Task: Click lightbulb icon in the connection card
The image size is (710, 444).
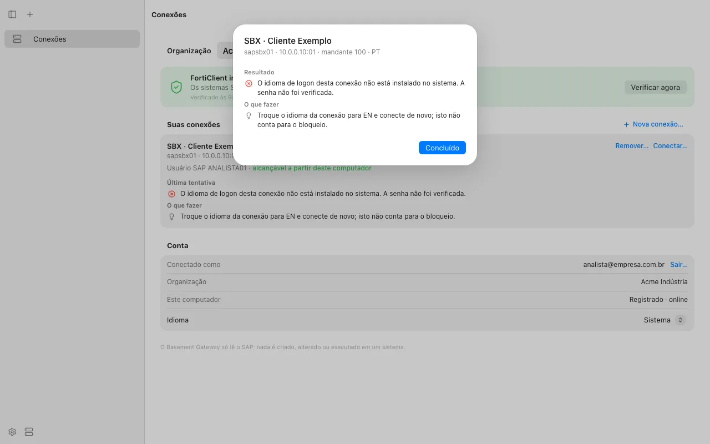Action: [x=171, y=216]
